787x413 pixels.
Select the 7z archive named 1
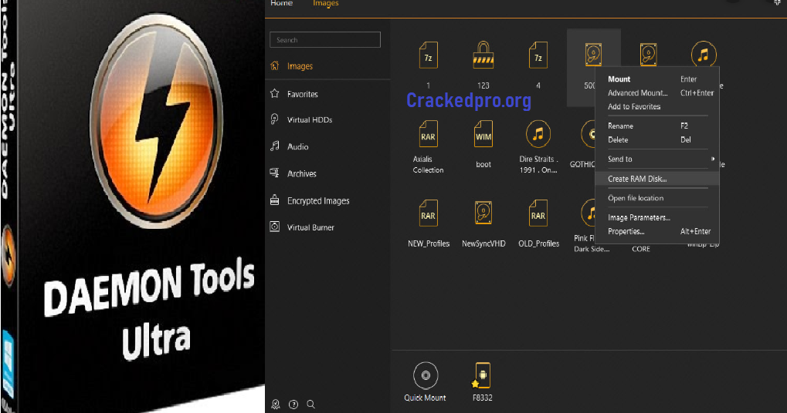click(428, 55)
